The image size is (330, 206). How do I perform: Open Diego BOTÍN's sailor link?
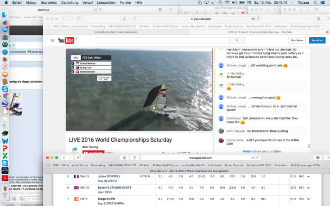point(106,199)
